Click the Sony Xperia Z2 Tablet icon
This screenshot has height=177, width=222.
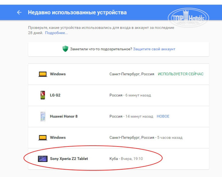click(43, 159)
